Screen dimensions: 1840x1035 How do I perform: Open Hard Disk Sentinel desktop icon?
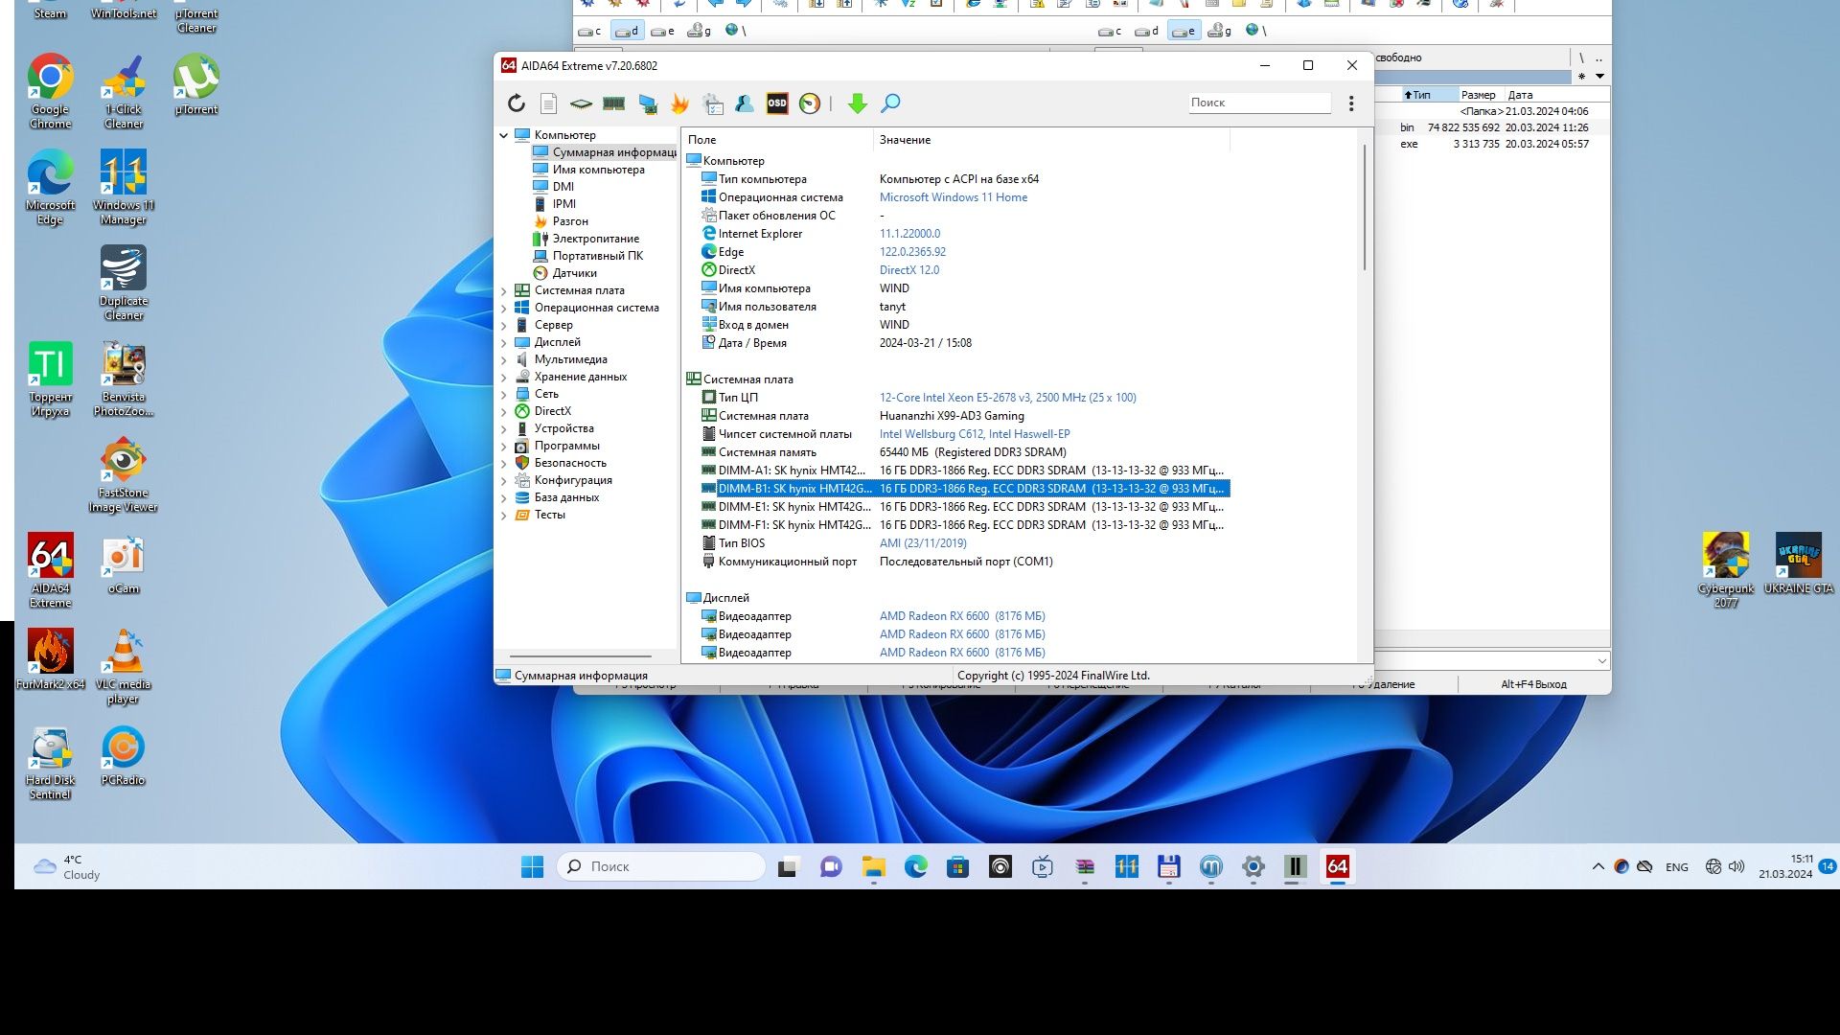(x=50, y=763)
